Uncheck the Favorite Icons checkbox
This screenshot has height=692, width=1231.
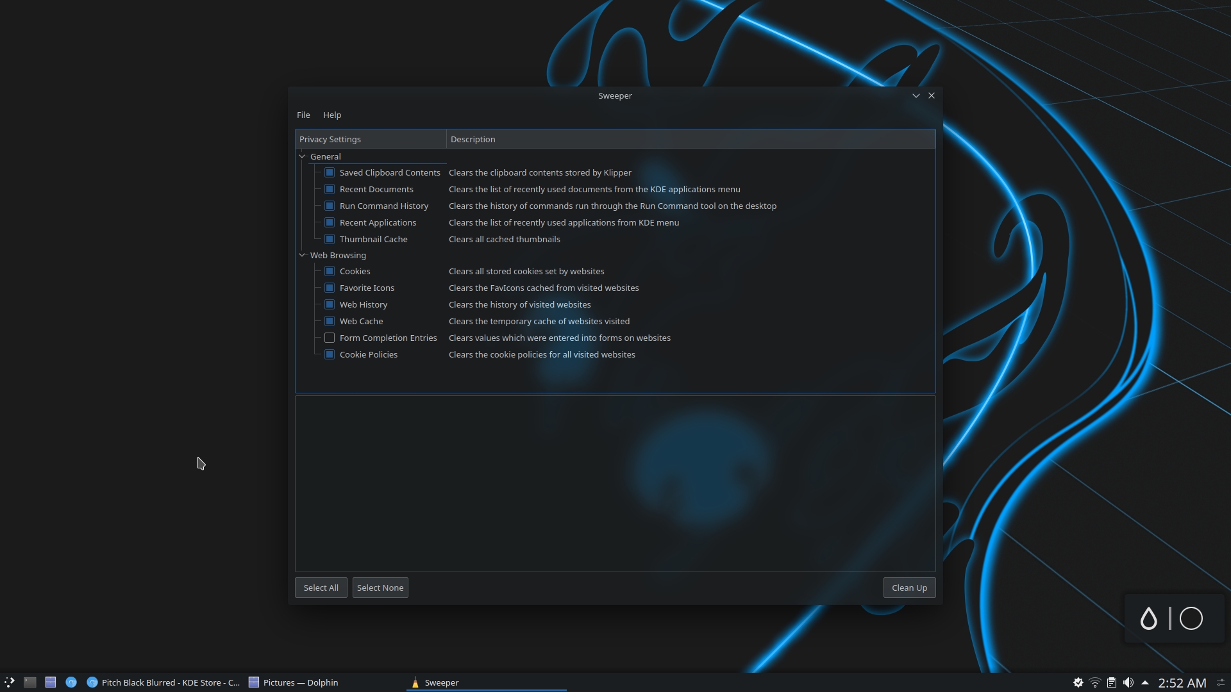(330, 288)
